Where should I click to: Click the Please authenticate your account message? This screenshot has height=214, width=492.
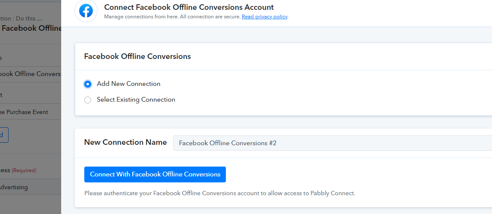click(219, 193)
